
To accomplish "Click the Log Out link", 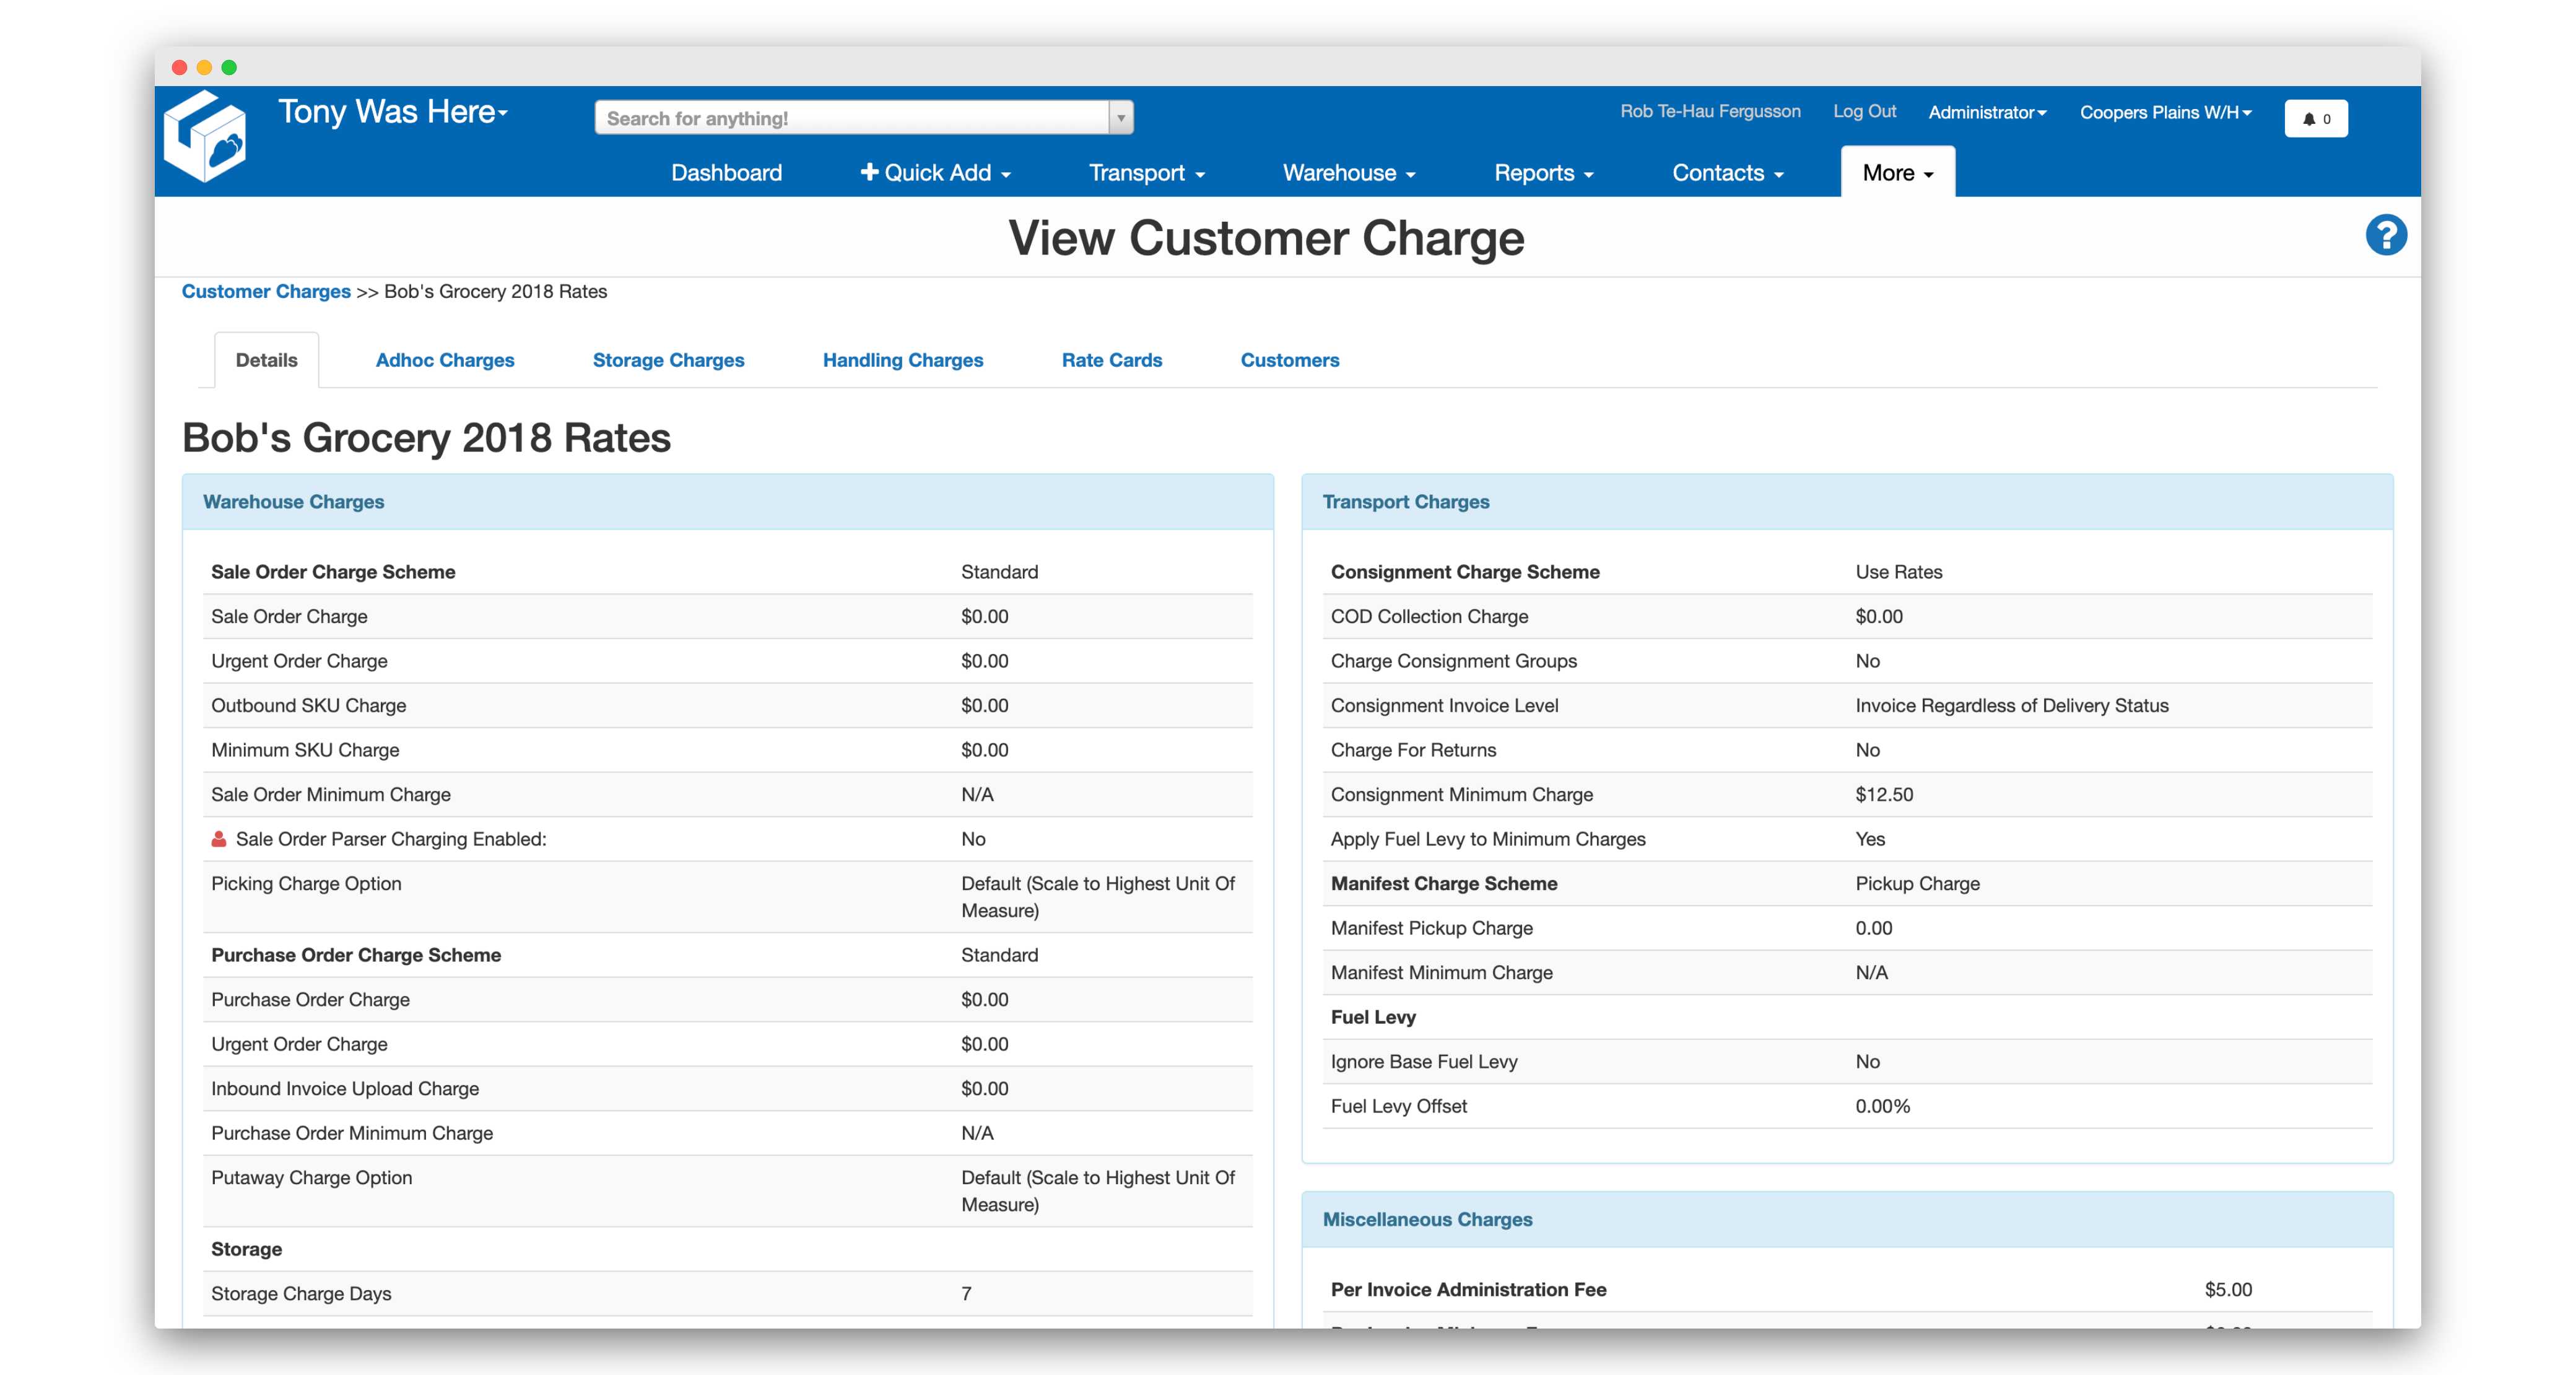I will click(1864, 111).
